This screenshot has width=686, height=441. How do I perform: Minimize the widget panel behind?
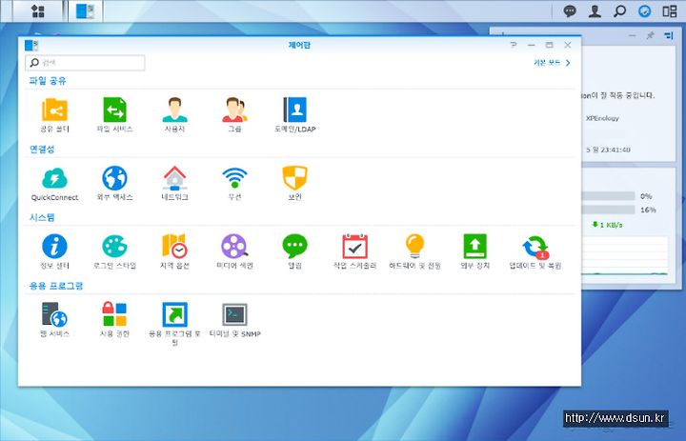[633, 36]
